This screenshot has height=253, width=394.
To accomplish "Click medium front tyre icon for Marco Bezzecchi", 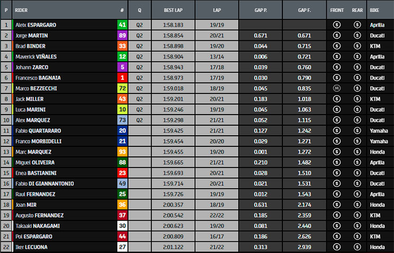I will click(337, 88).
